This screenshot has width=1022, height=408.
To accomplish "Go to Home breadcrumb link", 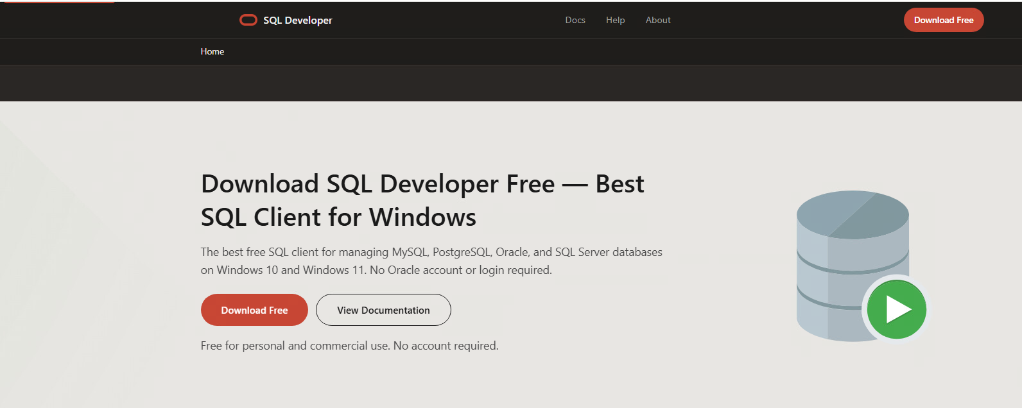I will (212, 51).
